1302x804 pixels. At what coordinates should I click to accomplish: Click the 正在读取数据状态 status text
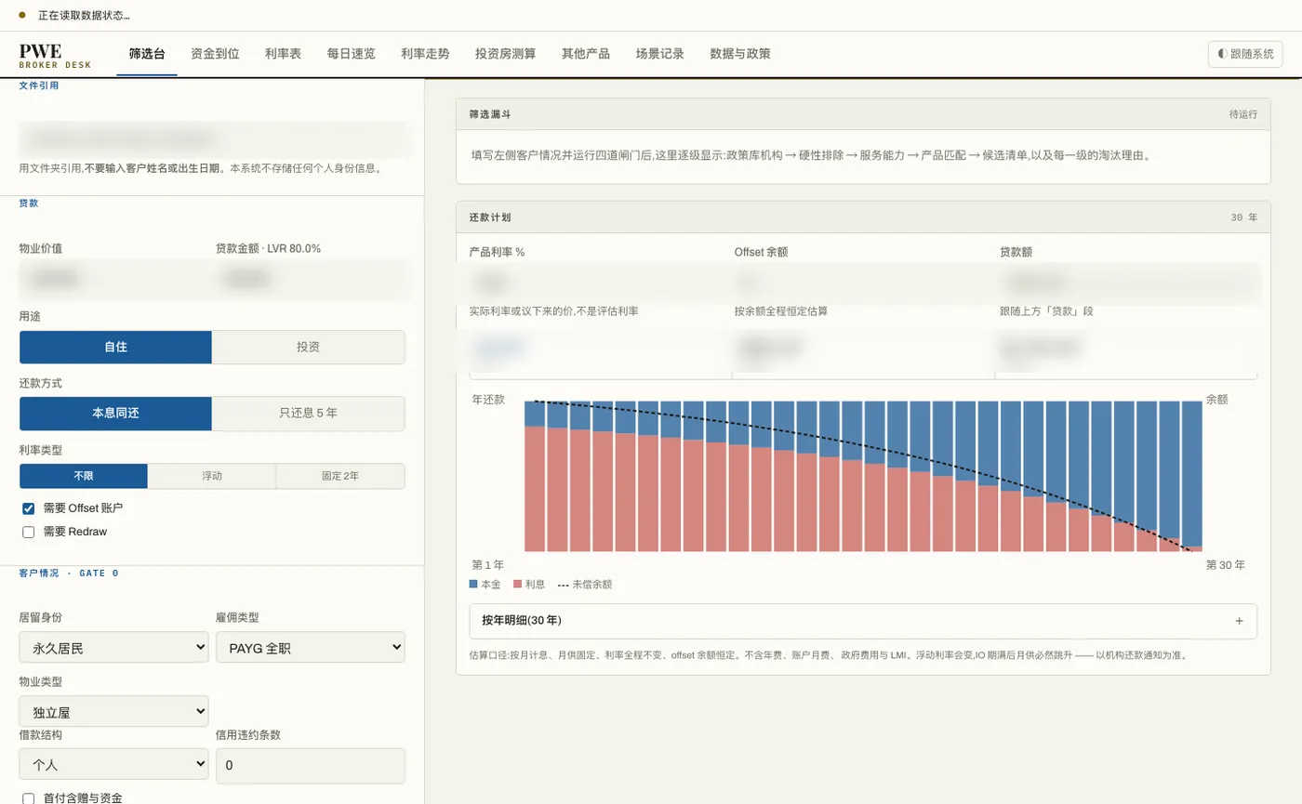(x=85, y=16)
